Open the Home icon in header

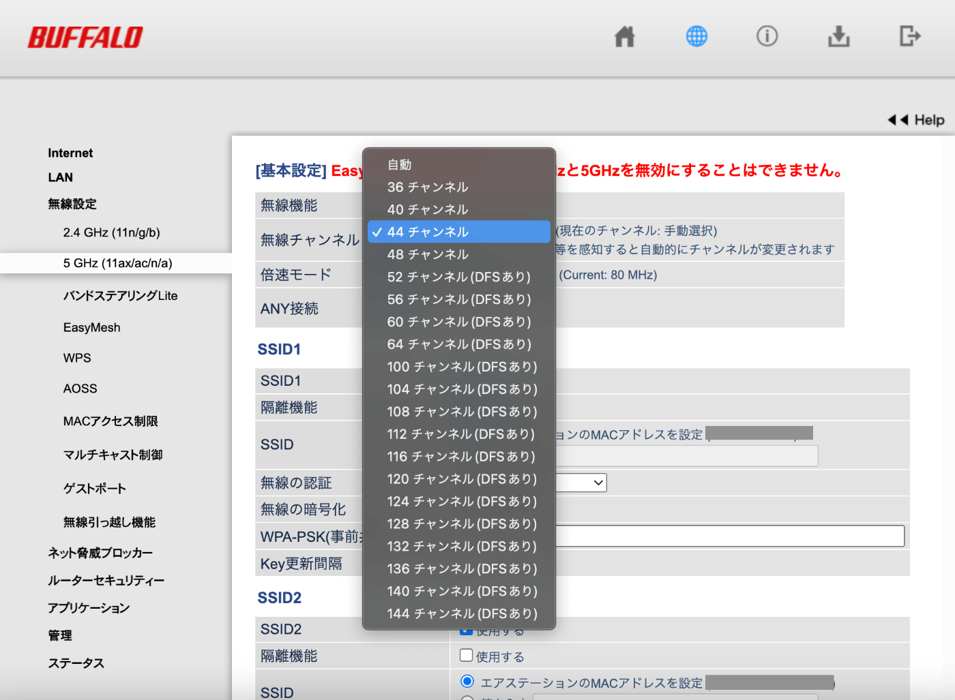[624, 36]
